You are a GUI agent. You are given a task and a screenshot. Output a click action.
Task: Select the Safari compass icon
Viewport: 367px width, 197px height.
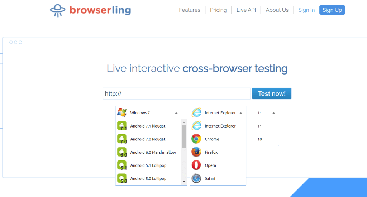(196, 178)
